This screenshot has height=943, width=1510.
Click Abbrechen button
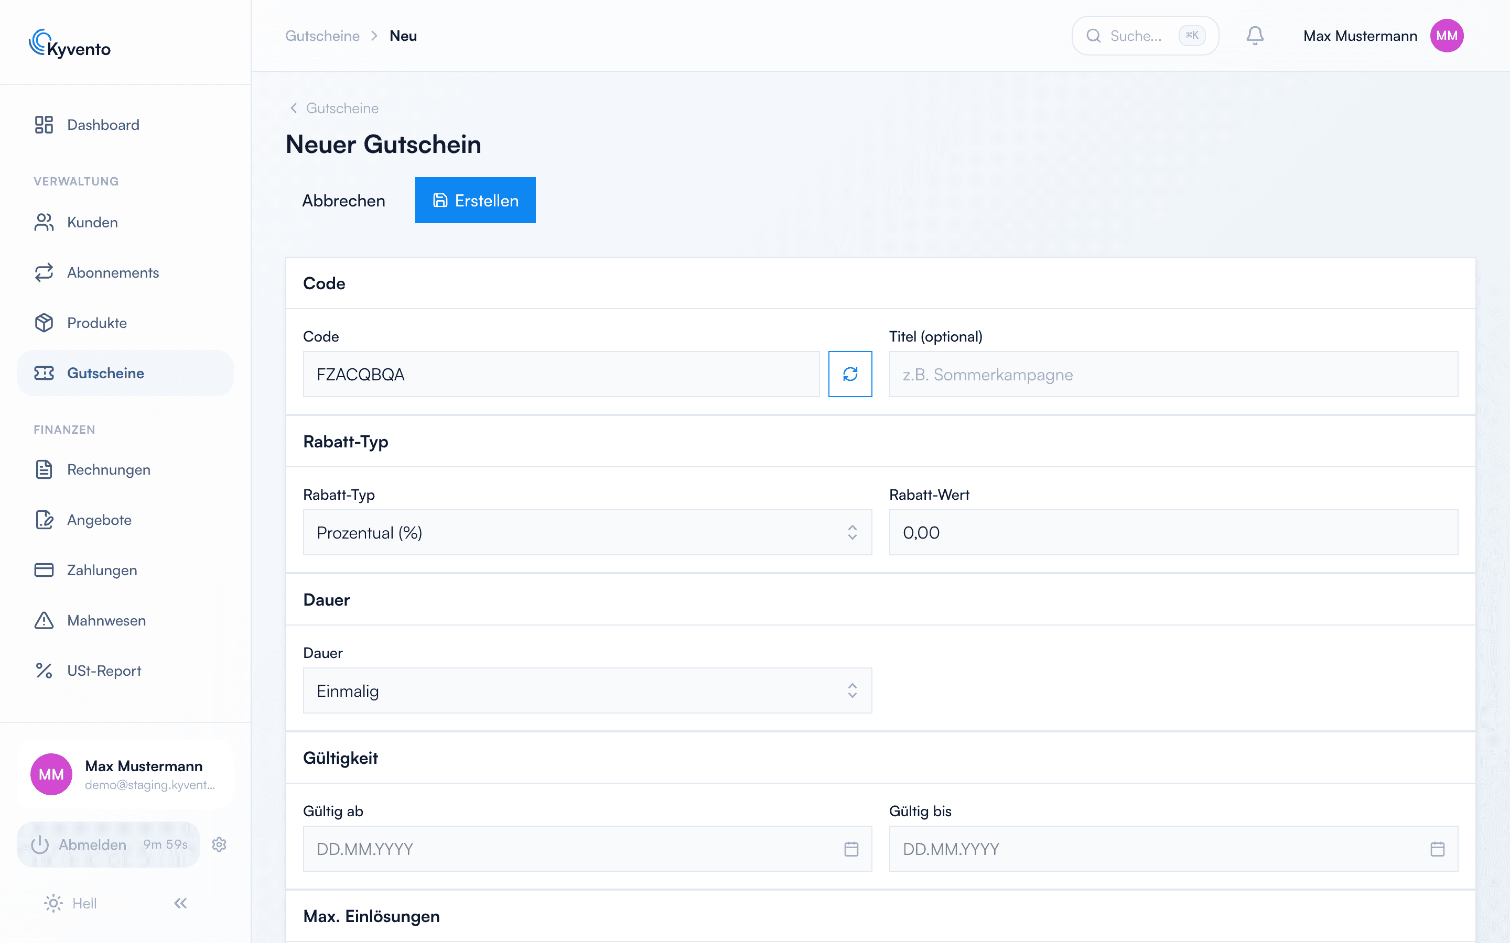(x=343, y=200)
